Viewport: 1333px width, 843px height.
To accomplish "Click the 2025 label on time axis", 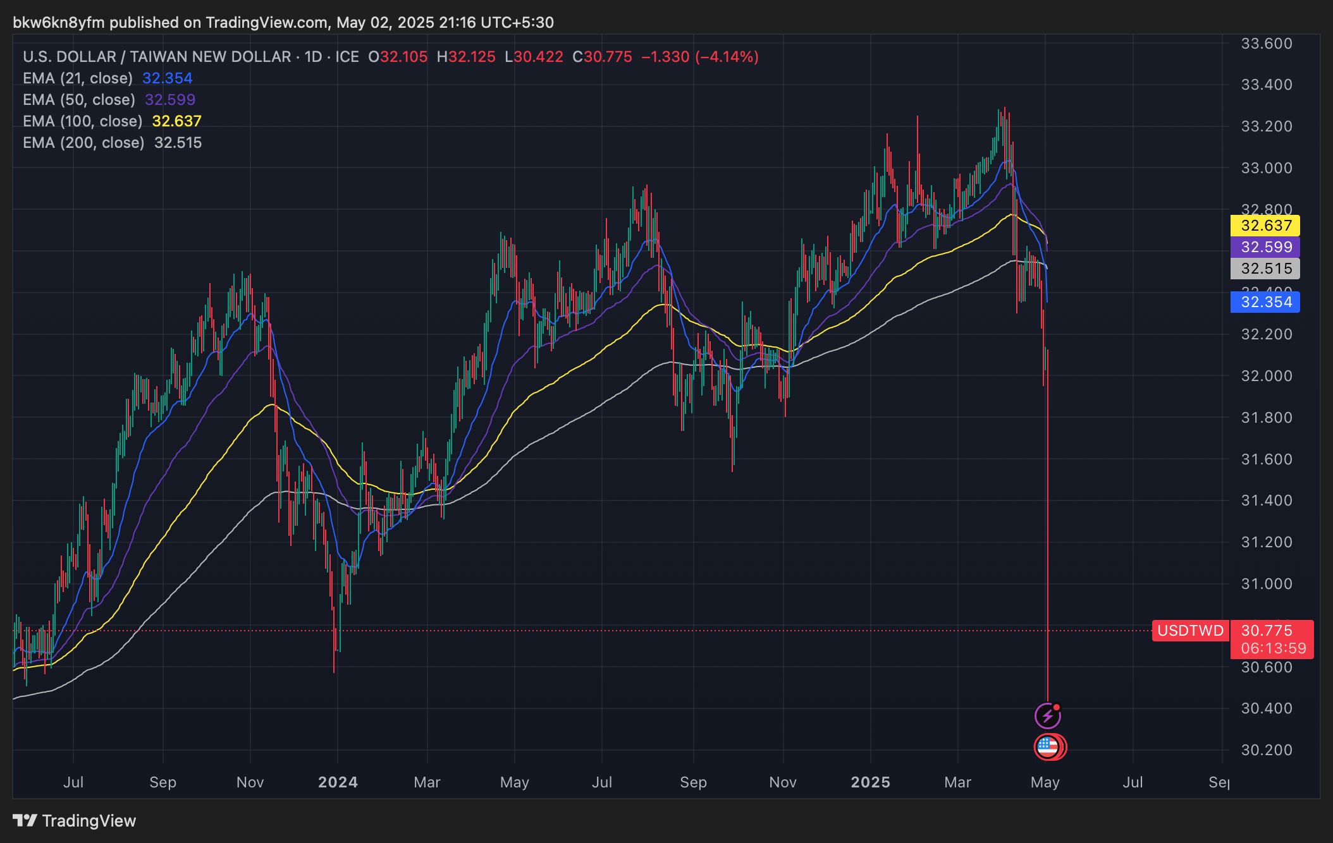I will (870, 782).
